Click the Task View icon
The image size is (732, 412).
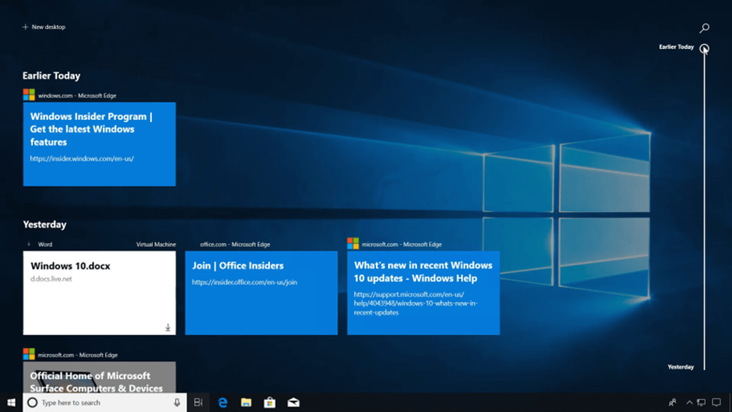pos(198,402)
